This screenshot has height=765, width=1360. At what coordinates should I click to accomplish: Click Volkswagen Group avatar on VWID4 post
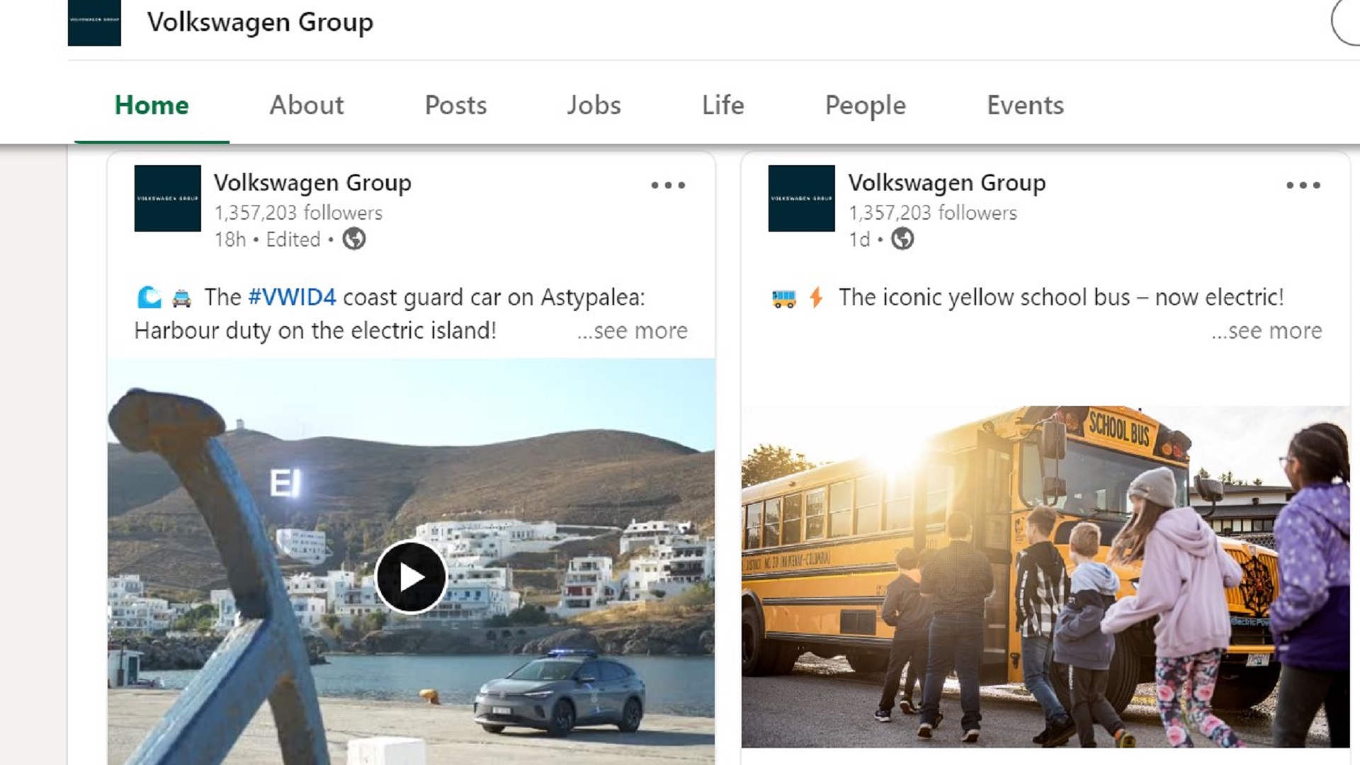coord(168,198)
